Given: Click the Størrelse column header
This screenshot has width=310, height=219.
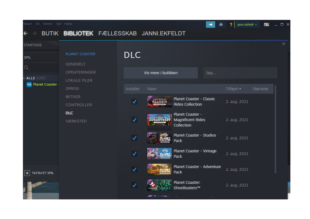Looking at the screenshot, I should (260, 89).
